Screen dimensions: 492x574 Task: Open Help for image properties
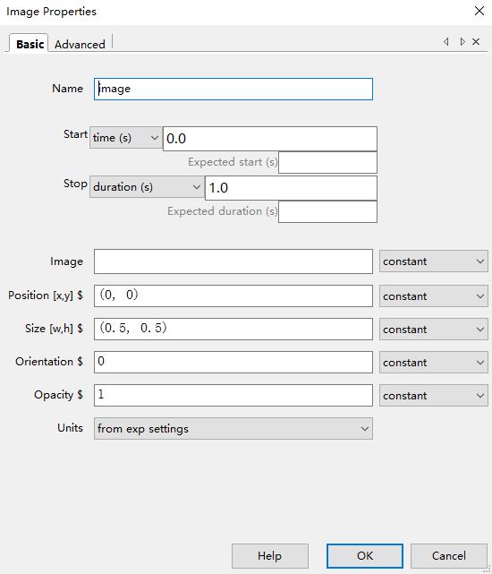(270, 556)
